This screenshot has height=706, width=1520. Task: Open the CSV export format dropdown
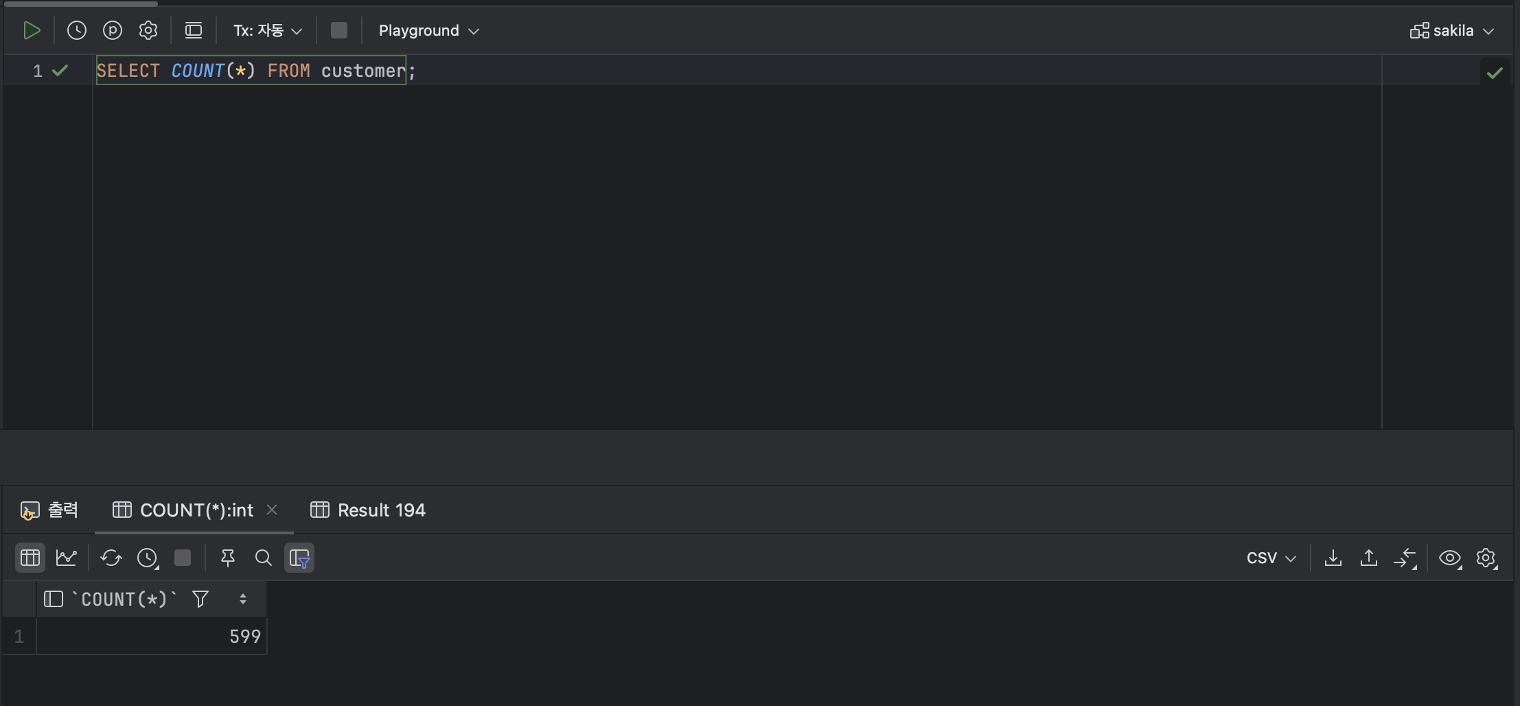(1271, 558)
